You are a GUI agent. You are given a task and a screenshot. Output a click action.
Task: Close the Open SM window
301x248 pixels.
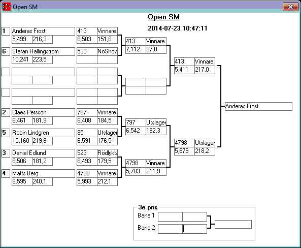pyautogui.click(x=290, y=7)
